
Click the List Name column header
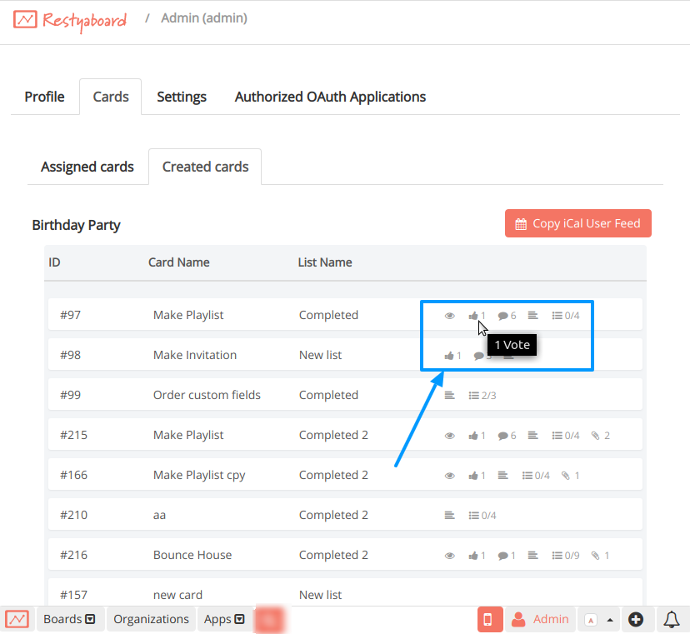coord(325,262)
